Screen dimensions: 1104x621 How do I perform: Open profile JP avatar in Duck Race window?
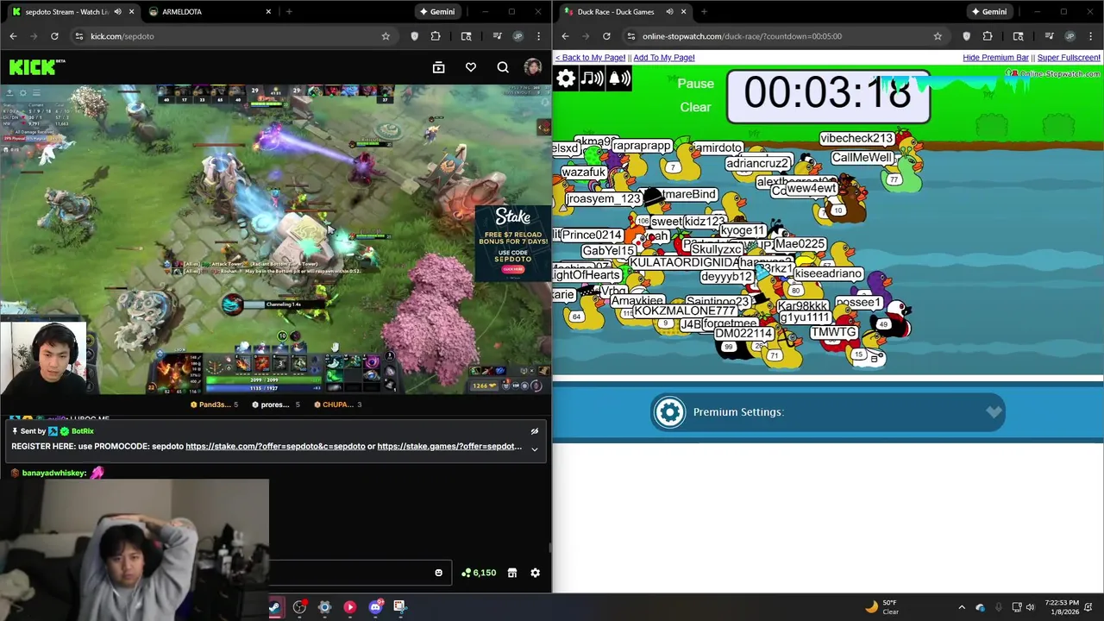[1069, 36]
